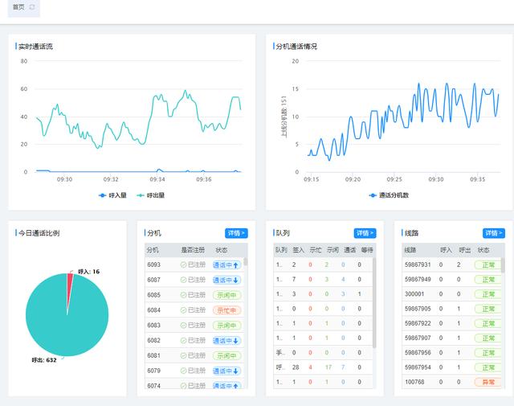Click the 示闲中 status badge for extension 6081

226,355
